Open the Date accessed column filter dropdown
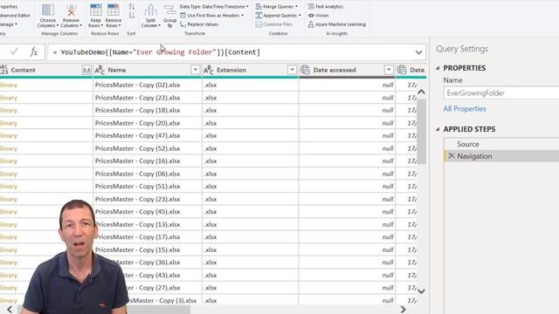The width and height of the screenshot is (559, 314). (389, 70)
